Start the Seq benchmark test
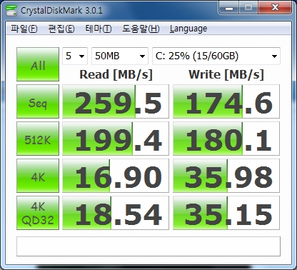 click(38, 101)
